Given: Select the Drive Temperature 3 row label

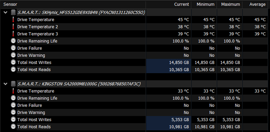Looking at the screenshot, I should [x=38, y=34].
